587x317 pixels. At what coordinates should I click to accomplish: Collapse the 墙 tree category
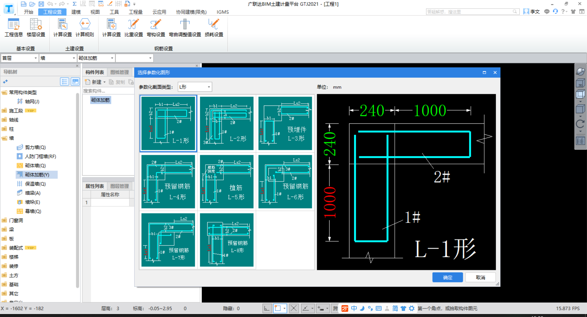pyautogui.click(x=4, y=138)
